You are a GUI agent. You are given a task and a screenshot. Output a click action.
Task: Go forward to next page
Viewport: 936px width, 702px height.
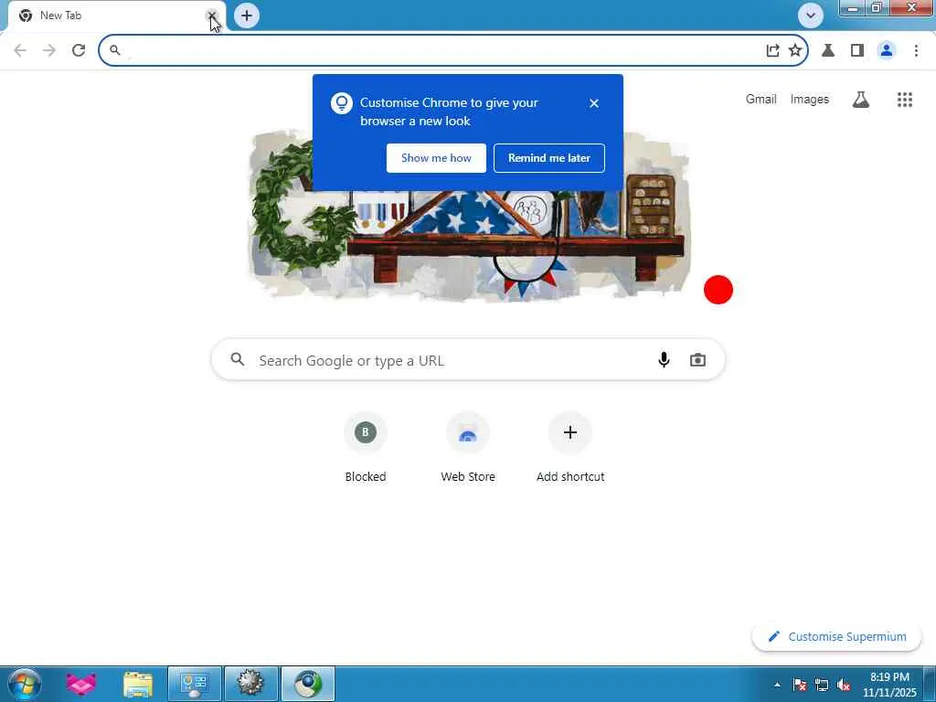pyautogui.click(x=49, y=50)
